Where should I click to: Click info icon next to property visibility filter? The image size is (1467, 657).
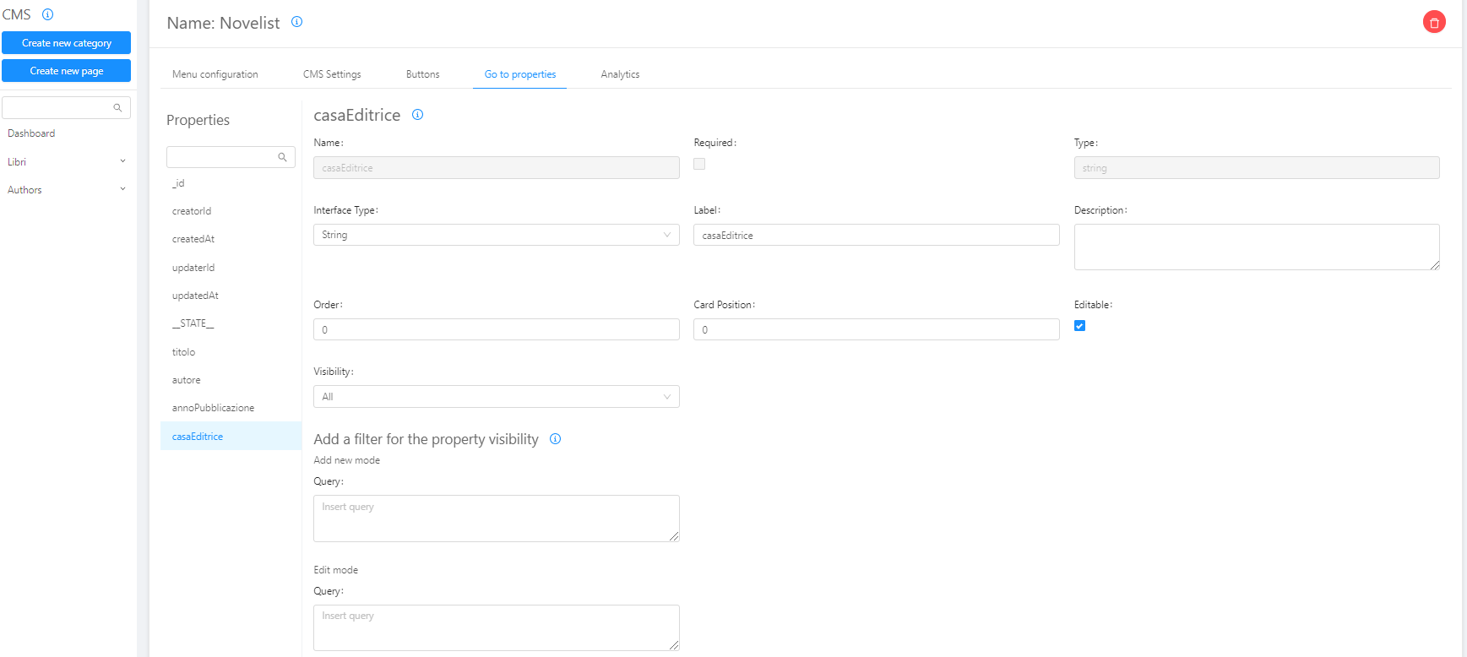click(x=555, y=439)
